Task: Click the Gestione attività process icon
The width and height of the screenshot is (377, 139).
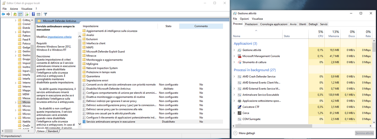Action: [239, 50]
